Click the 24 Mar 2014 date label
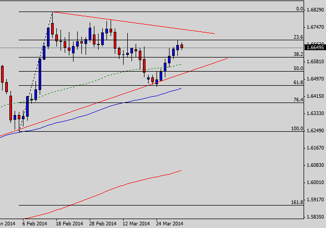Image resolution: width=326 pixels, height=228 pixels. pyautogui.click(x=169, y=223)
